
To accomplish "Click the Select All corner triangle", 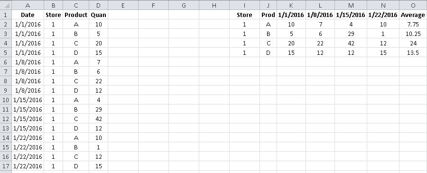I will pyautogui.click(x=6, y=5).
